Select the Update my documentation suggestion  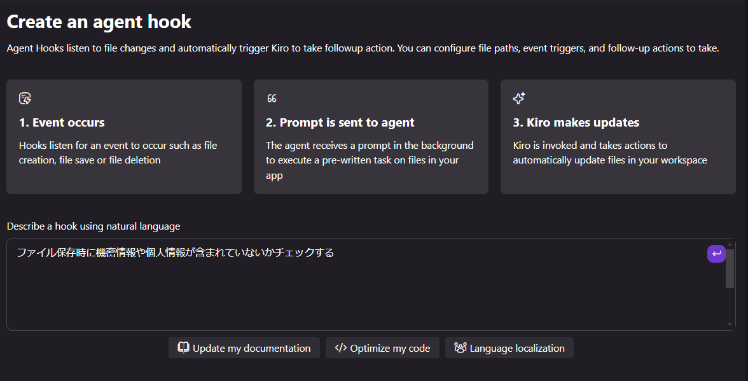tap(244, 348)
